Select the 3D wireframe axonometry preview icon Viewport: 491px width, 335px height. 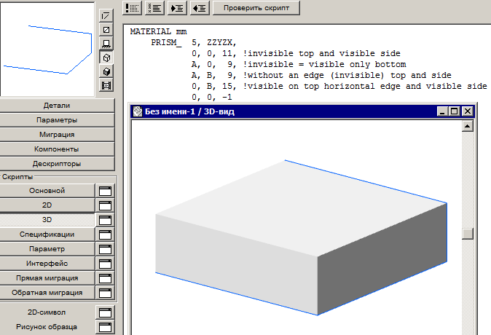coord(106,58)
